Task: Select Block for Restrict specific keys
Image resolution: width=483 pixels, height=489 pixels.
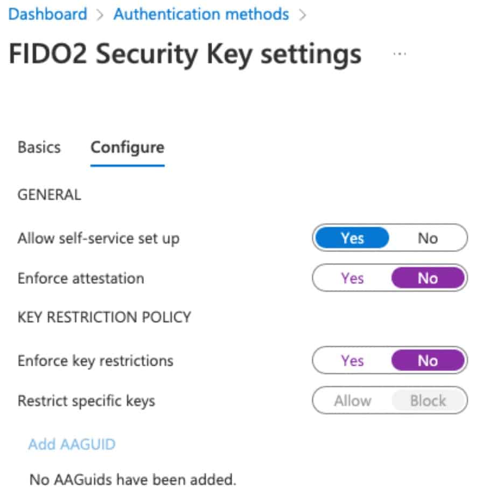Action: tap(428, 401)
